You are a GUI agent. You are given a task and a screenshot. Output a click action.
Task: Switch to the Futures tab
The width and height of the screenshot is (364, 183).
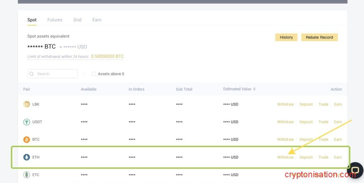(55, 20)
